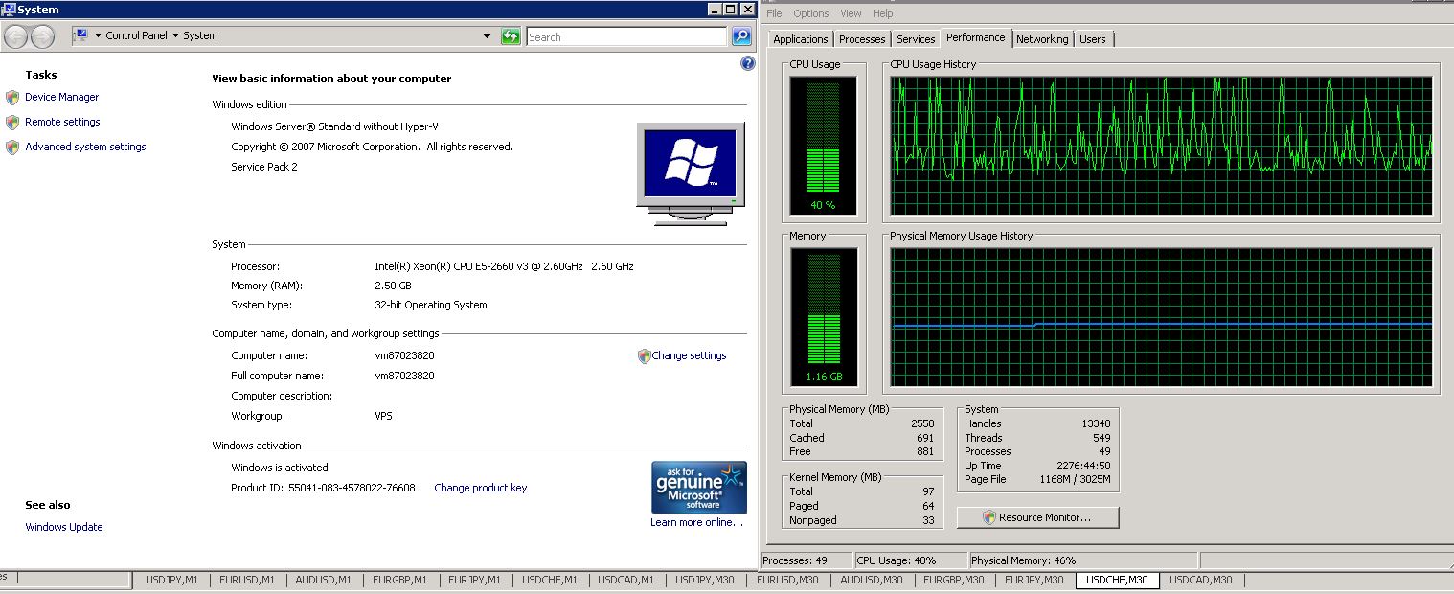The height and width of the screenshot is (594, 1454).
Task: Click the shield icon beside Change settings
Action: pyautogui.click(x=644, y=355)
